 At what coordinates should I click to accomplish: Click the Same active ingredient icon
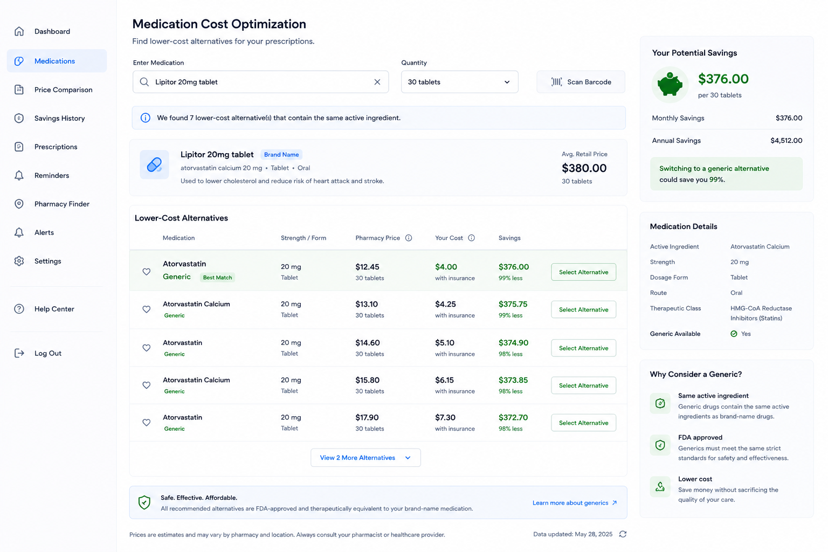tap(660, 403)
